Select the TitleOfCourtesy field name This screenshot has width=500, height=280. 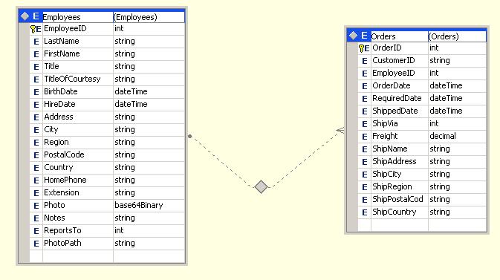pos(72,79)
